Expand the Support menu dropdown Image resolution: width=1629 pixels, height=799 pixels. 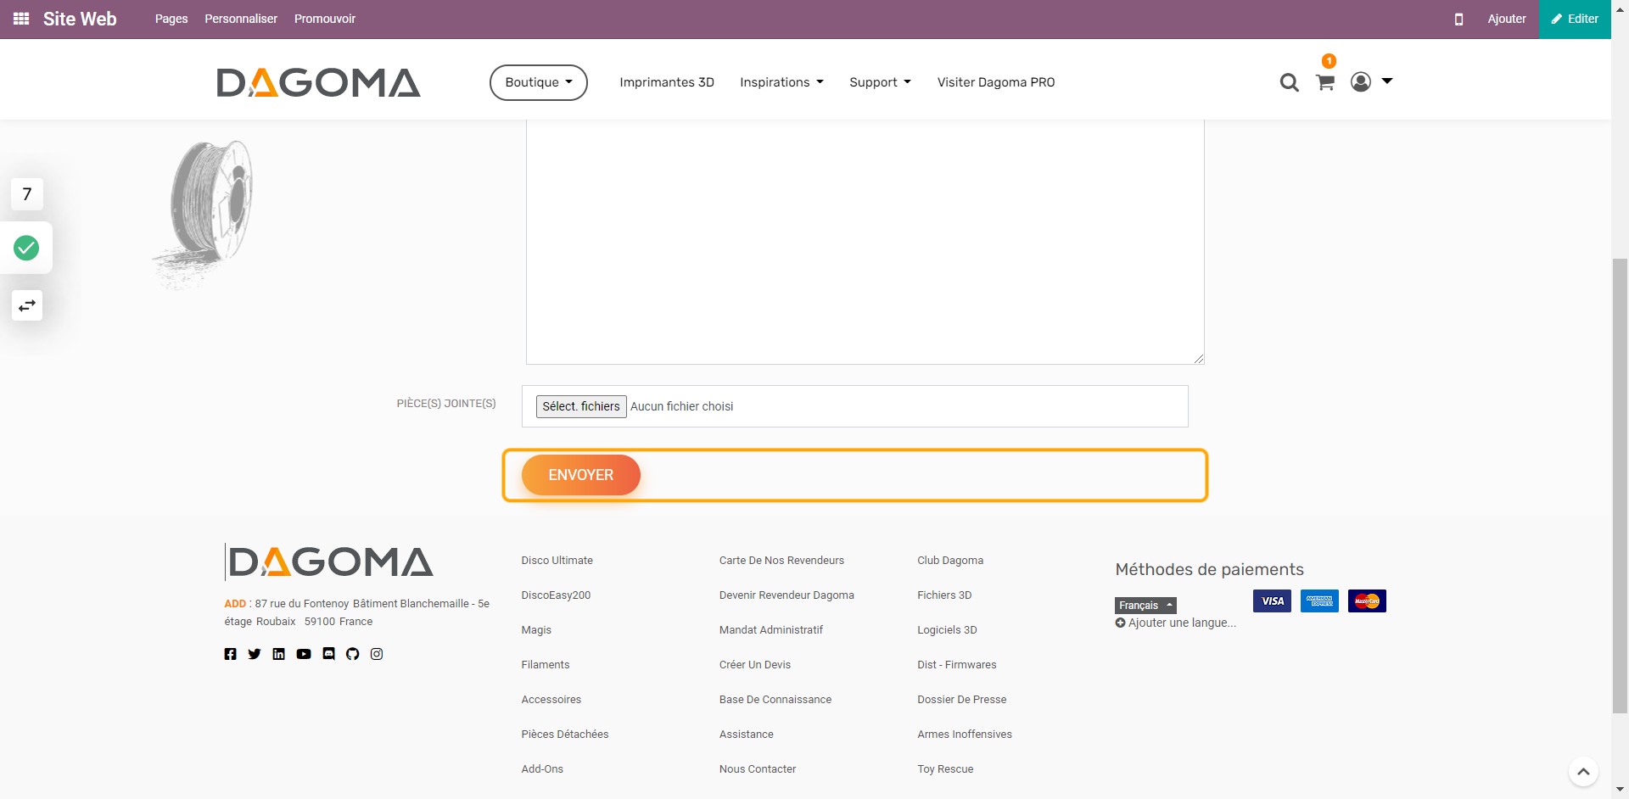point(880,82)
